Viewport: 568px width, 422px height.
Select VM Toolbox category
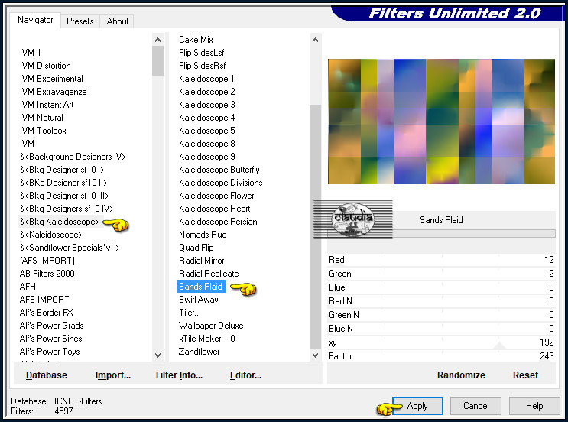pyautogui.click(x=44, y=131)
